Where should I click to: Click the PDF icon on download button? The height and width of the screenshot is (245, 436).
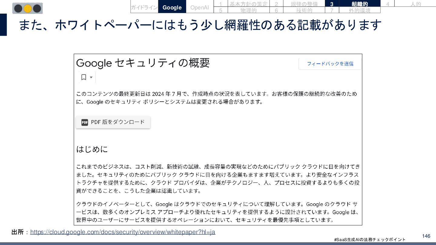click(x=84, y=122)
